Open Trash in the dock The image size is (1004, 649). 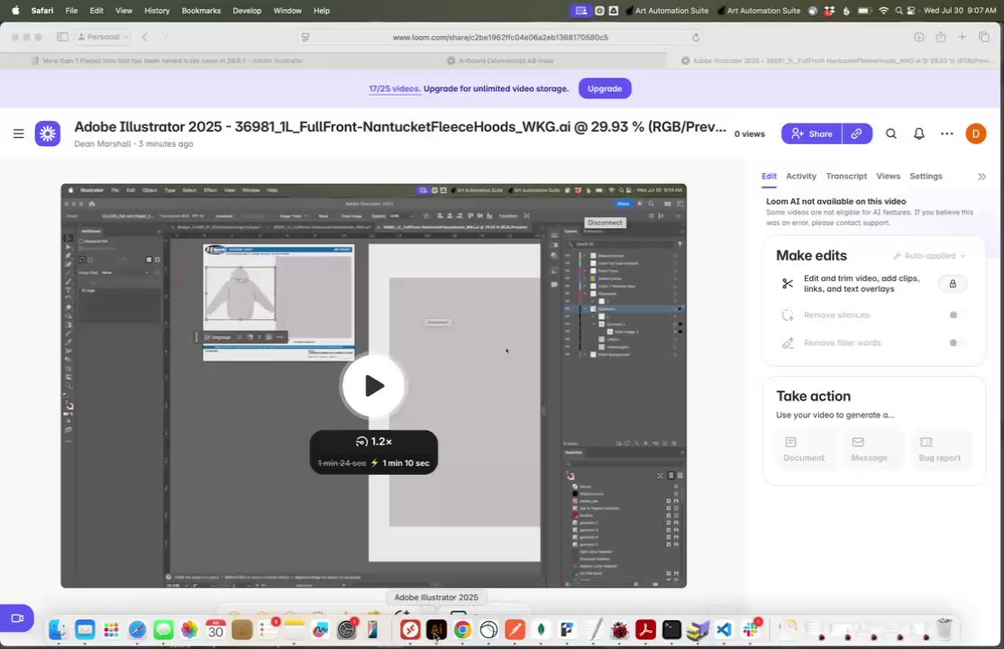pos(945,630)
